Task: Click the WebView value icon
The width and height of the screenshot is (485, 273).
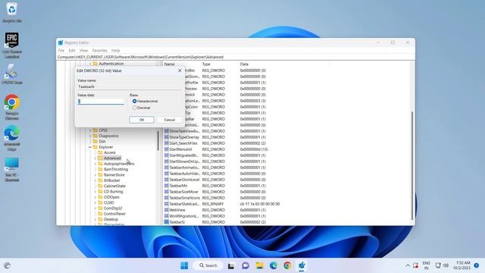Action: pyautogui.click(x=167, y=210)
